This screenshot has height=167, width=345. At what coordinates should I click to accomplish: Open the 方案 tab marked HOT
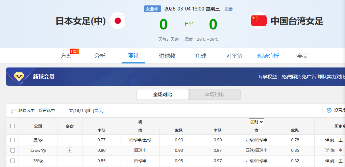pos(66,56)
